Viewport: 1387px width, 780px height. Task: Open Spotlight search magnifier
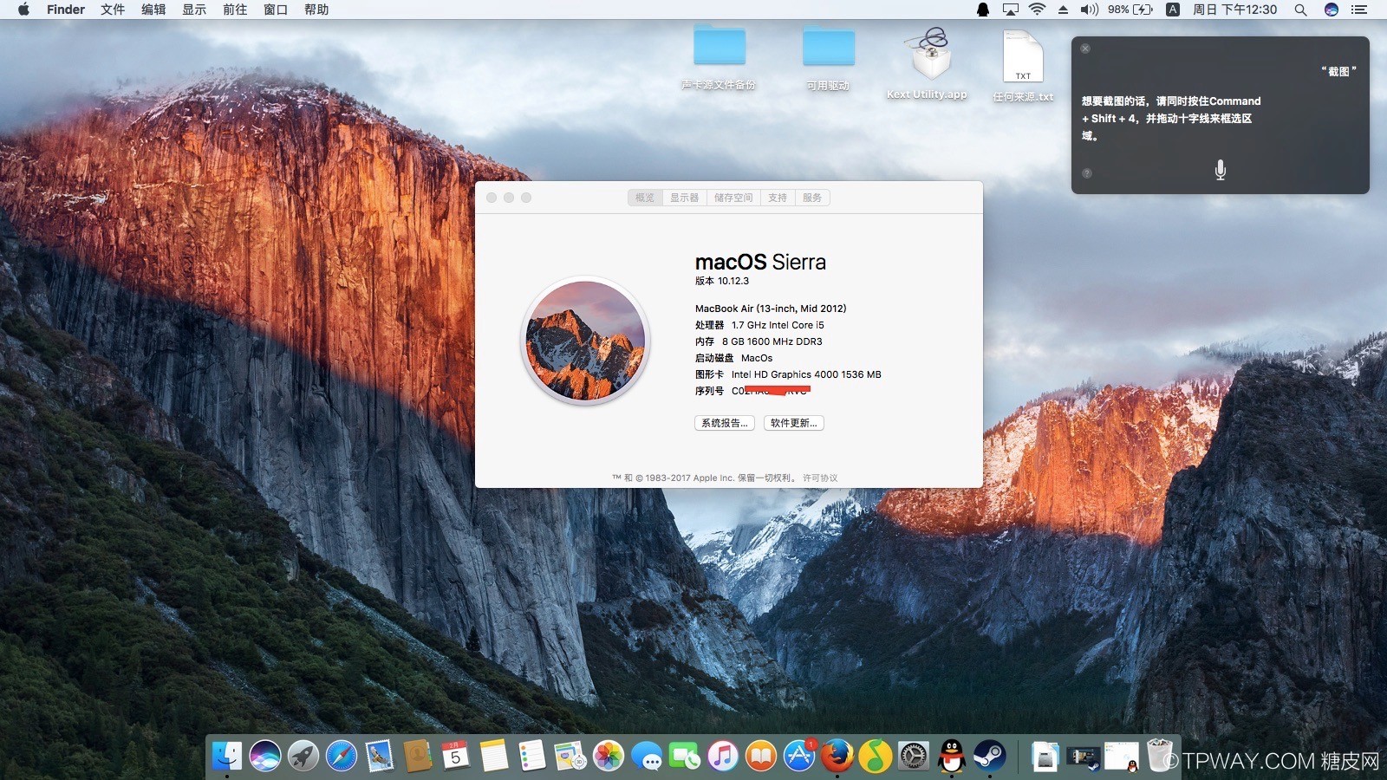[1300, 10]
